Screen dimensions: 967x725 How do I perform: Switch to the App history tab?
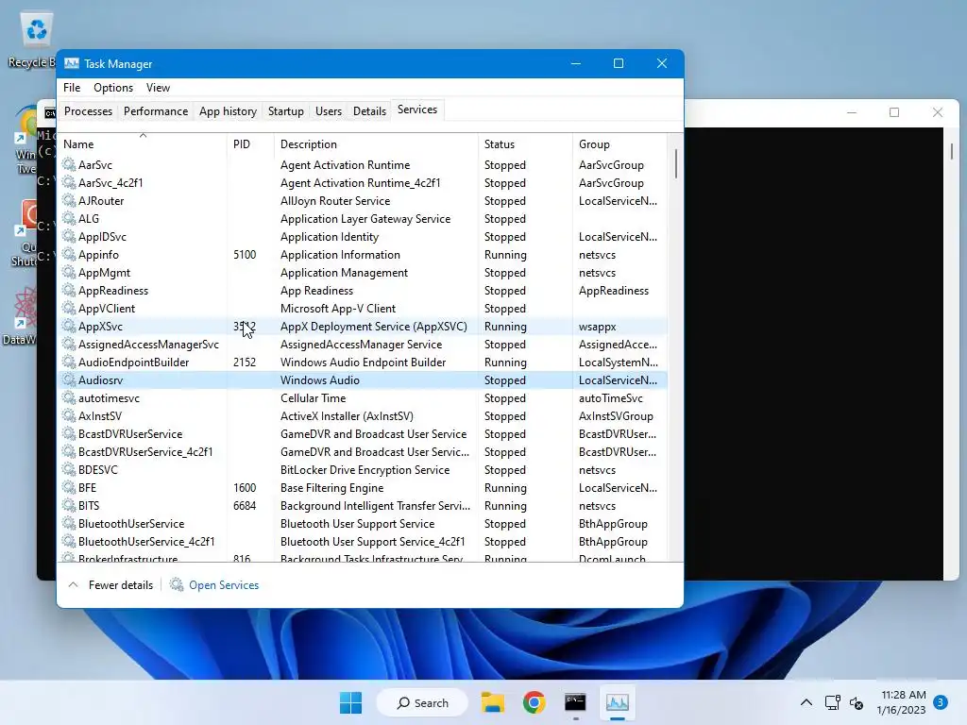(x=228, y=111)
